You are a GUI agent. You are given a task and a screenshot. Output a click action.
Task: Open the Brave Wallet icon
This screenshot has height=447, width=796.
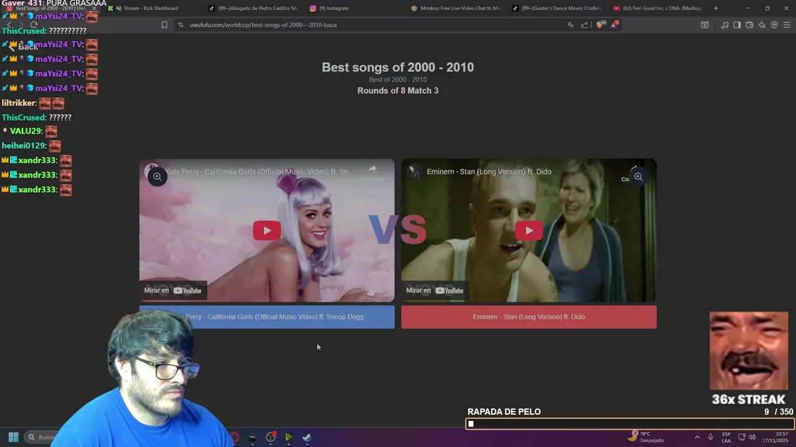(x=749, y=25)
